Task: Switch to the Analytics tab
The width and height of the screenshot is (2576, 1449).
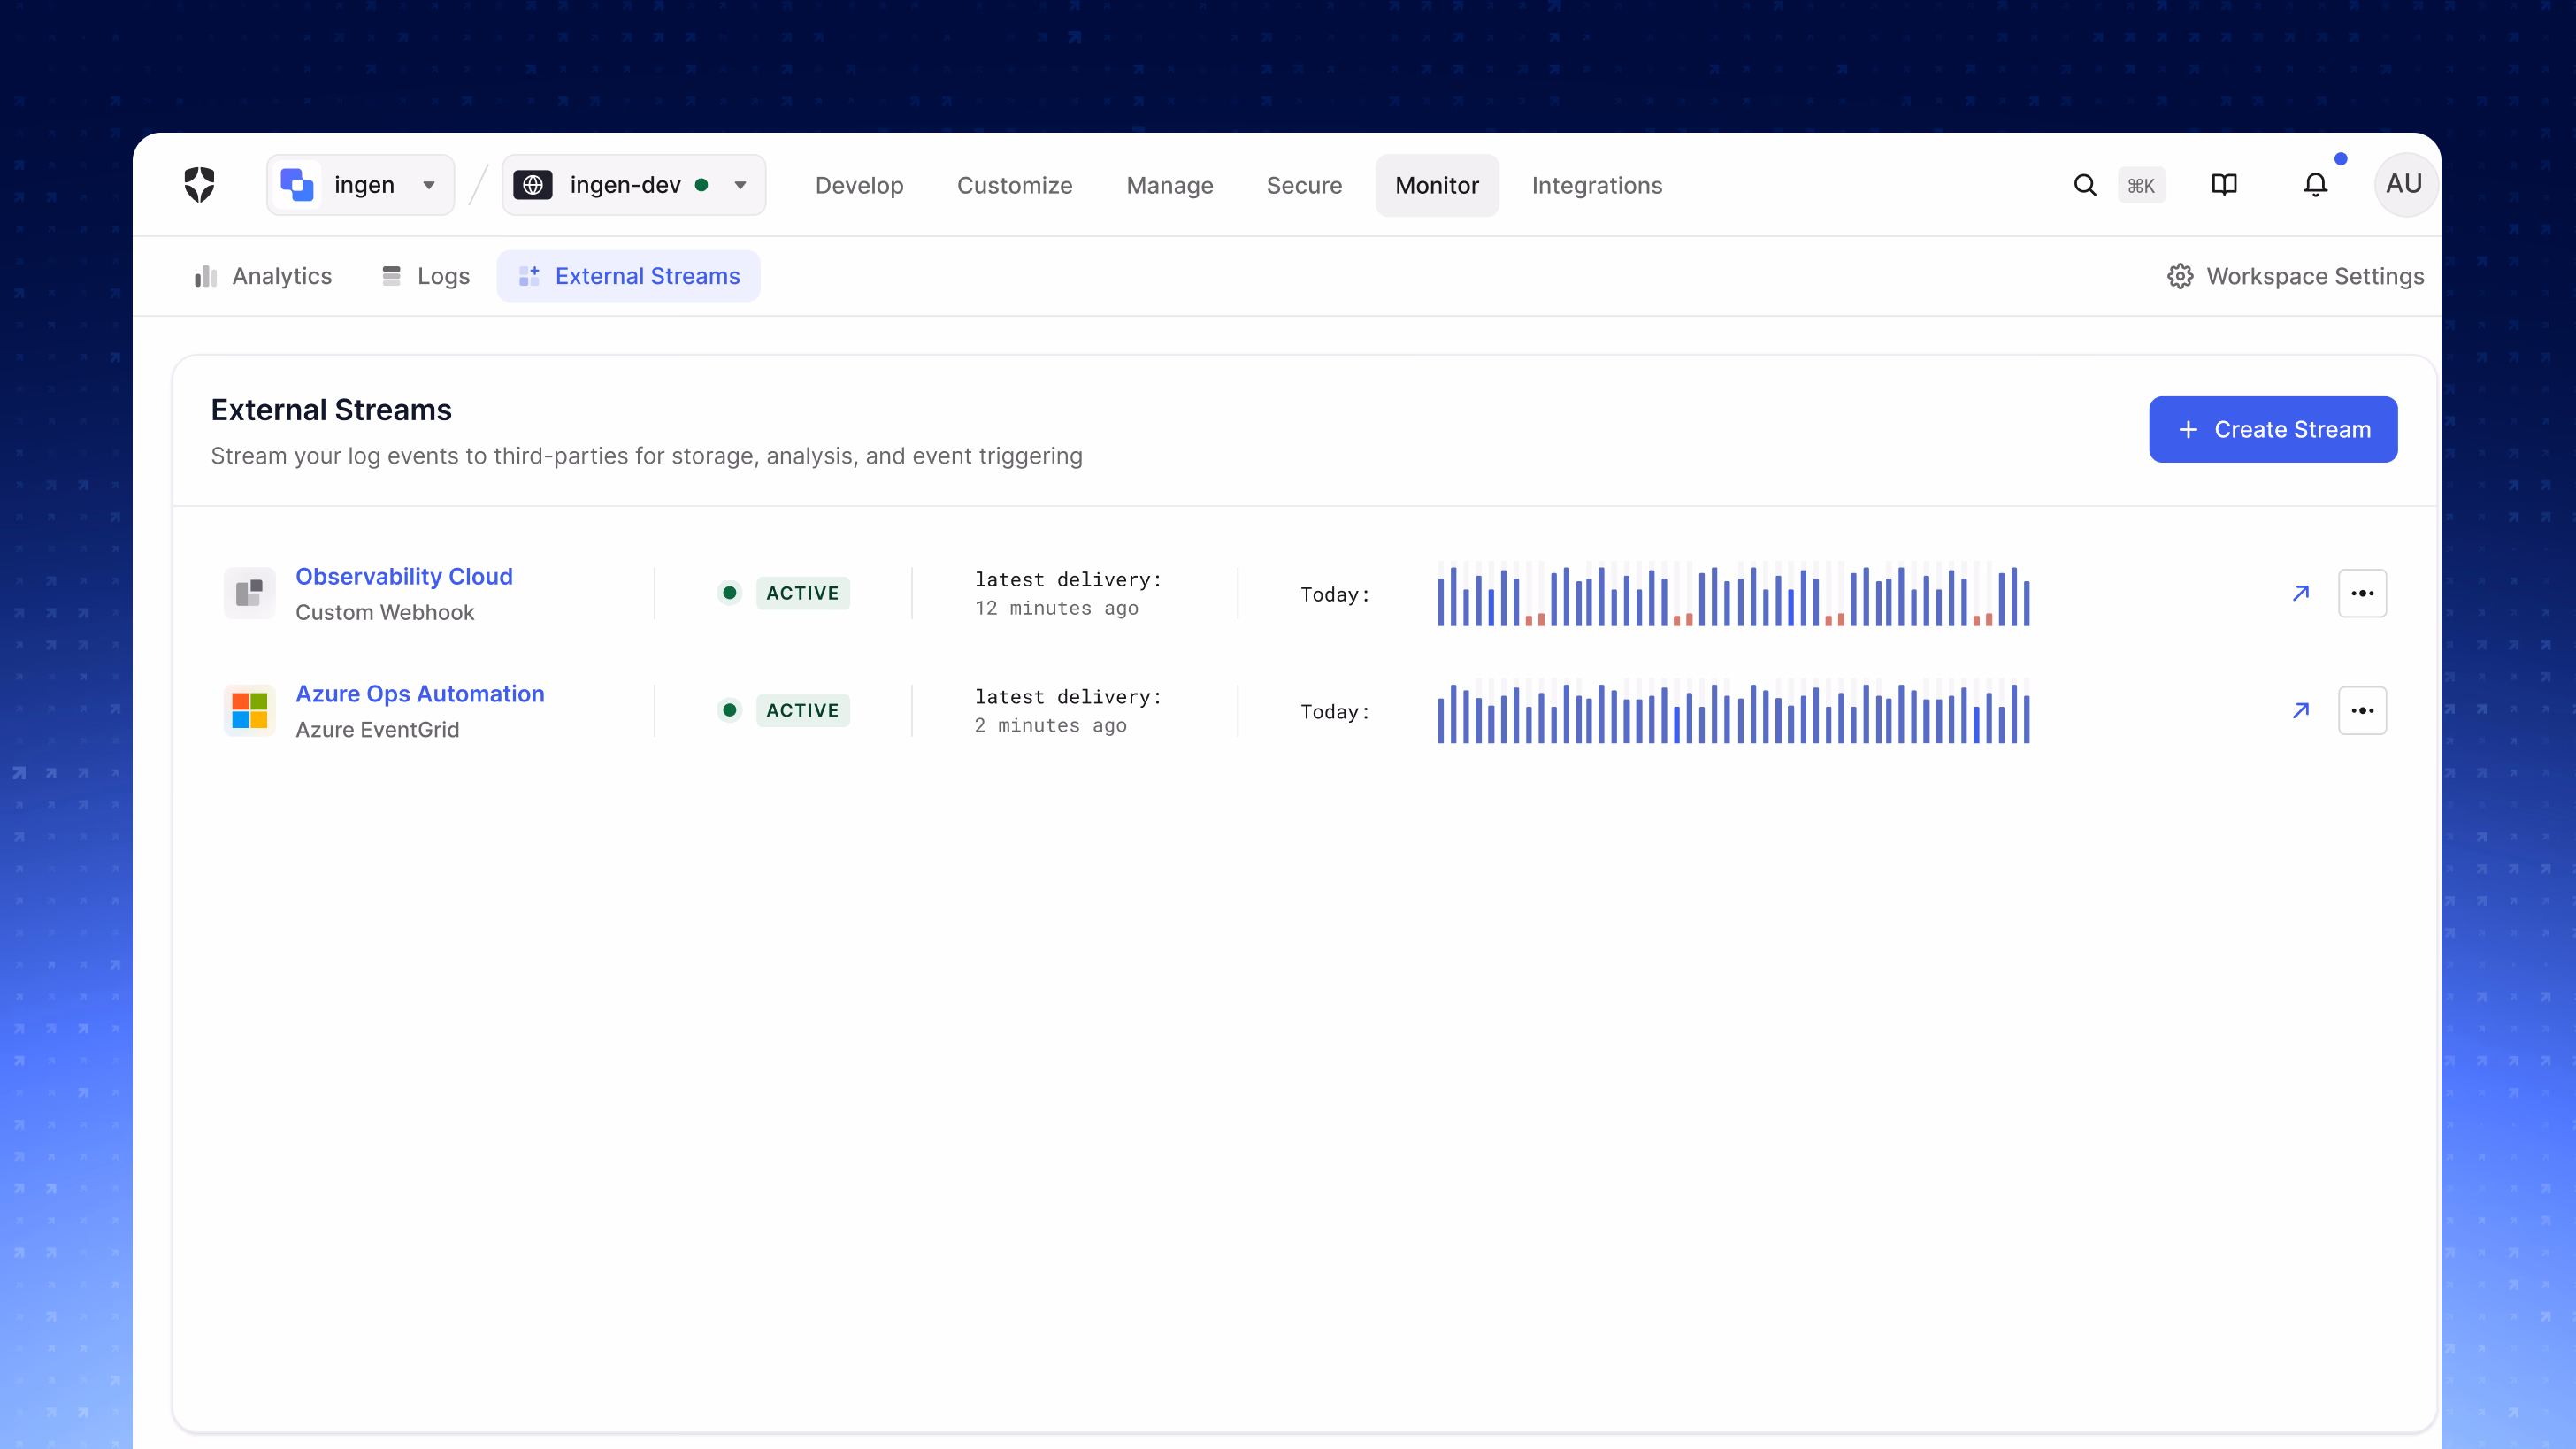Action: click(x=263, y=276)
